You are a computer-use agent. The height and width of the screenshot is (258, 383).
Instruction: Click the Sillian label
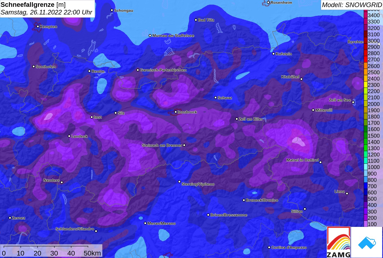pos(297,211)
